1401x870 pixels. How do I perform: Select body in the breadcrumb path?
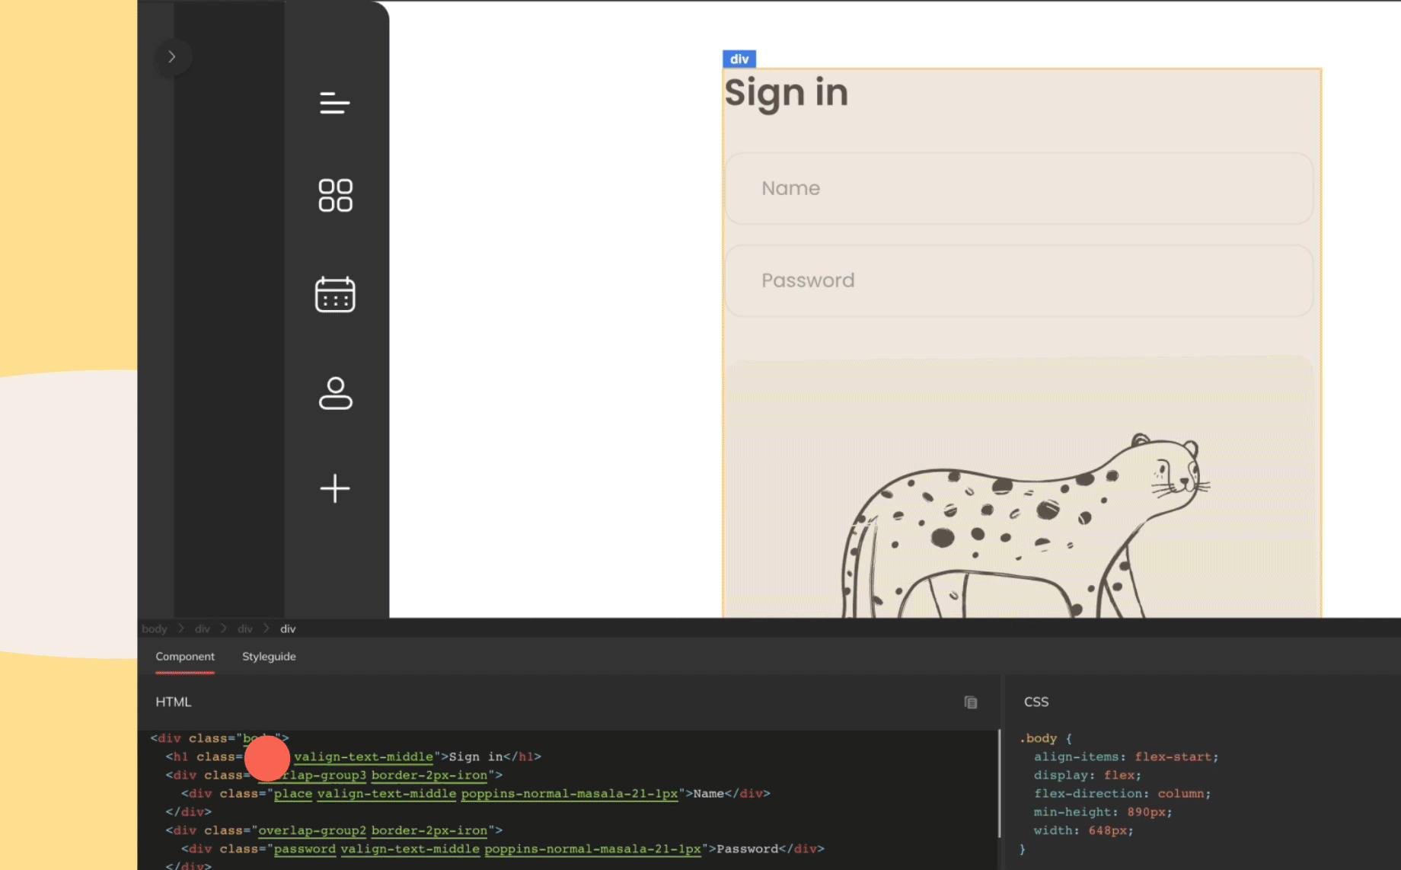click(x=155, y=629)
